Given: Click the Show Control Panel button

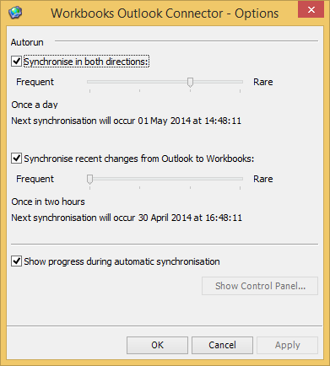Looking at the screenshot, I should pyautogui.click(x=260, y=286).
